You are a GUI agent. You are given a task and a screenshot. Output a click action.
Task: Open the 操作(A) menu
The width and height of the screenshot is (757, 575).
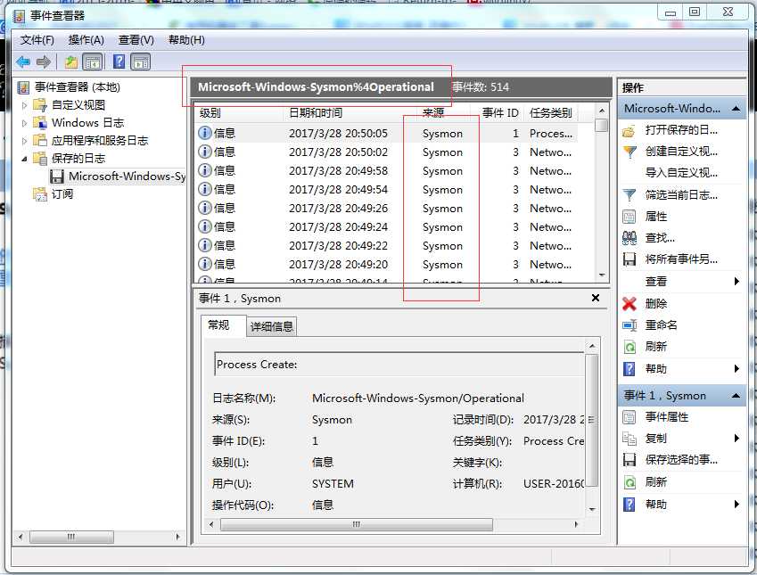[x=86, y=40]
